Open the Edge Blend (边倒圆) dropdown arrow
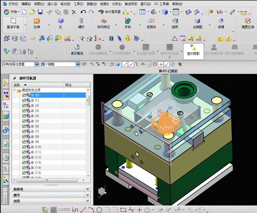 (210, 25)
